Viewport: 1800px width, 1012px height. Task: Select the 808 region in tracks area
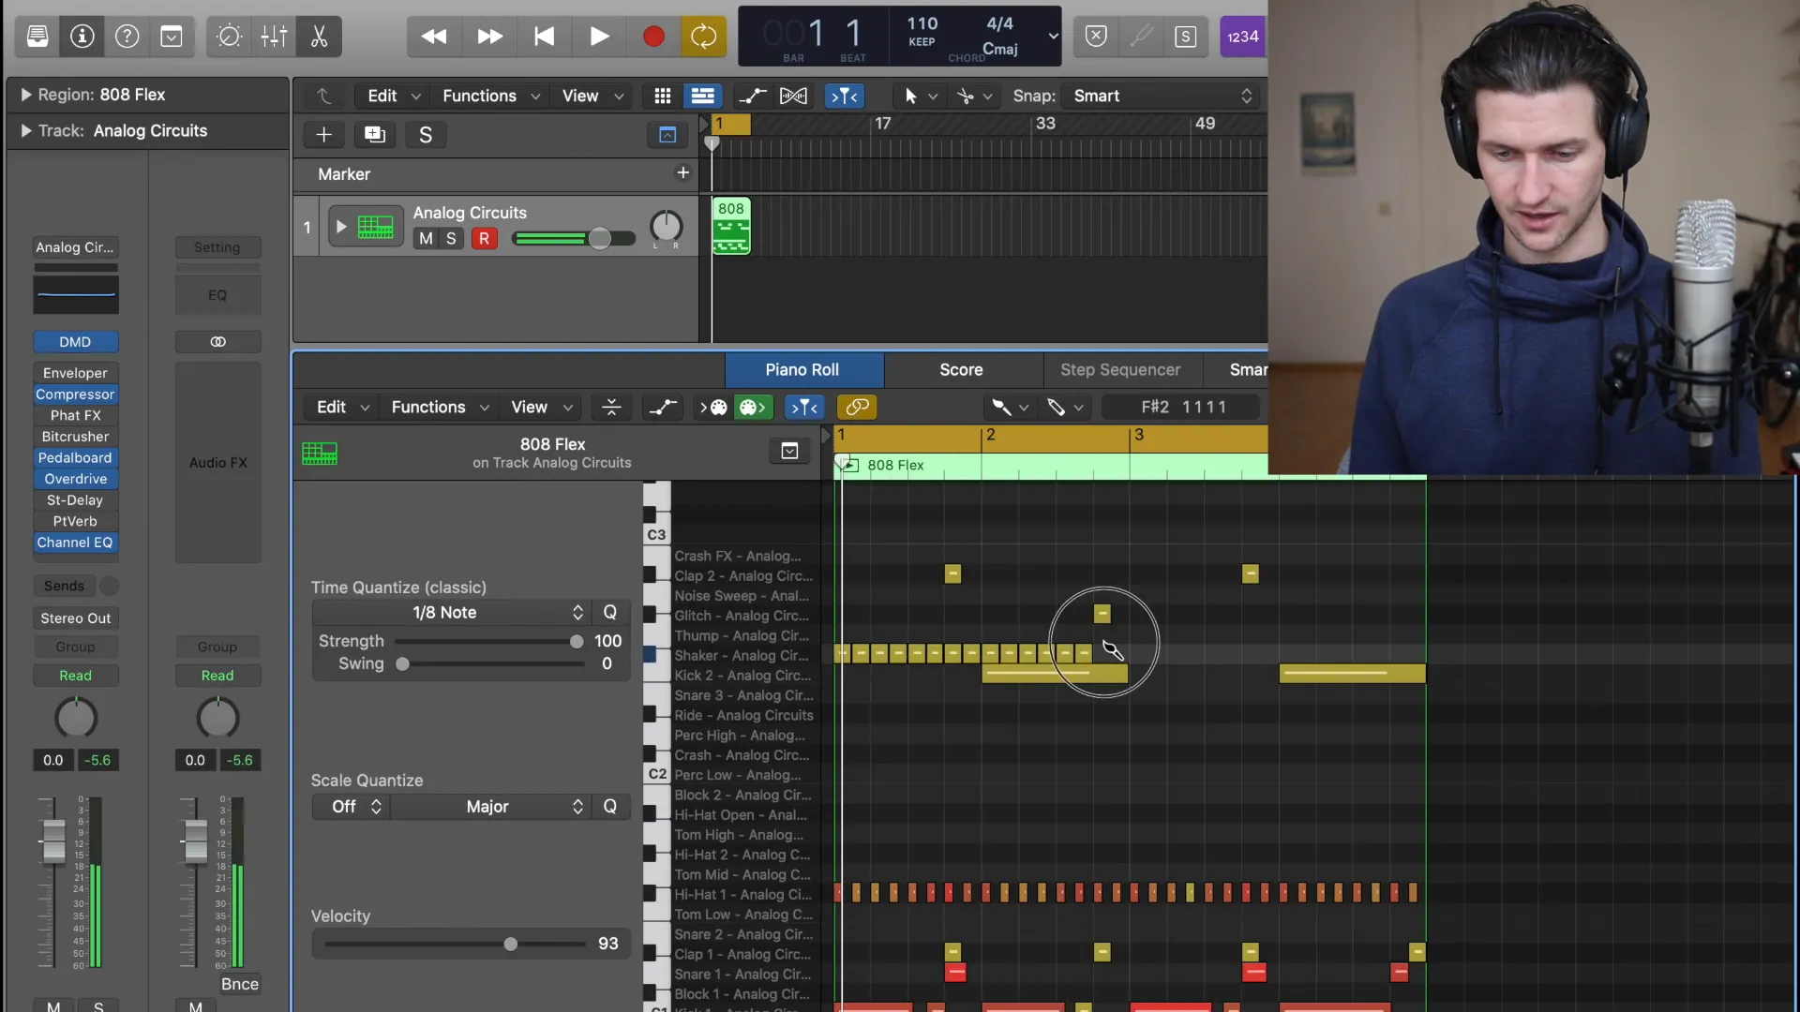[731, 226]
